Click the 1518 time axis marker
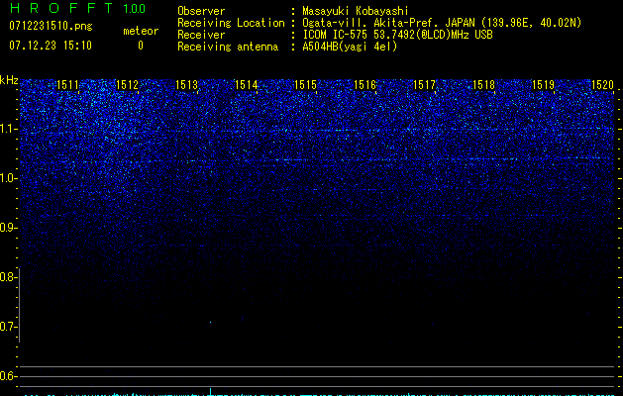This screenshot has height=396, width=623. tap(483, 85)
